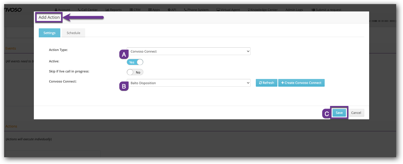Click the Call Center phone icon
The width and height of the screenshot is (403, 164).
[x=79, y=10]
